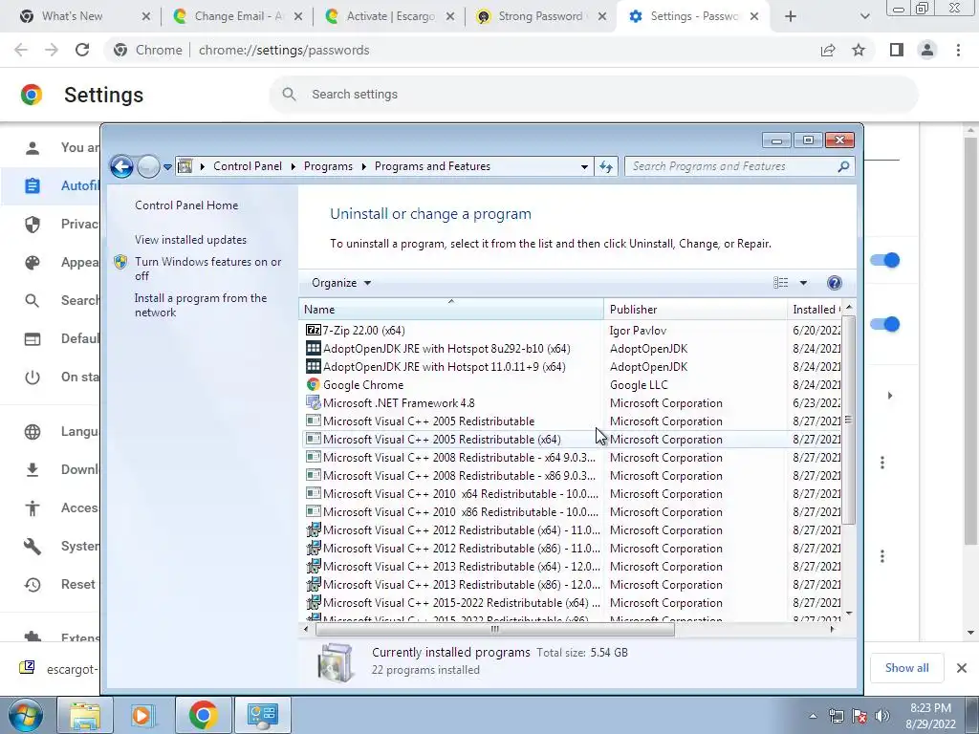979x734 pixels.
Task: Expand the address bar history dropdown arrow
Action: pyautogui.click(x=584, y=166)
